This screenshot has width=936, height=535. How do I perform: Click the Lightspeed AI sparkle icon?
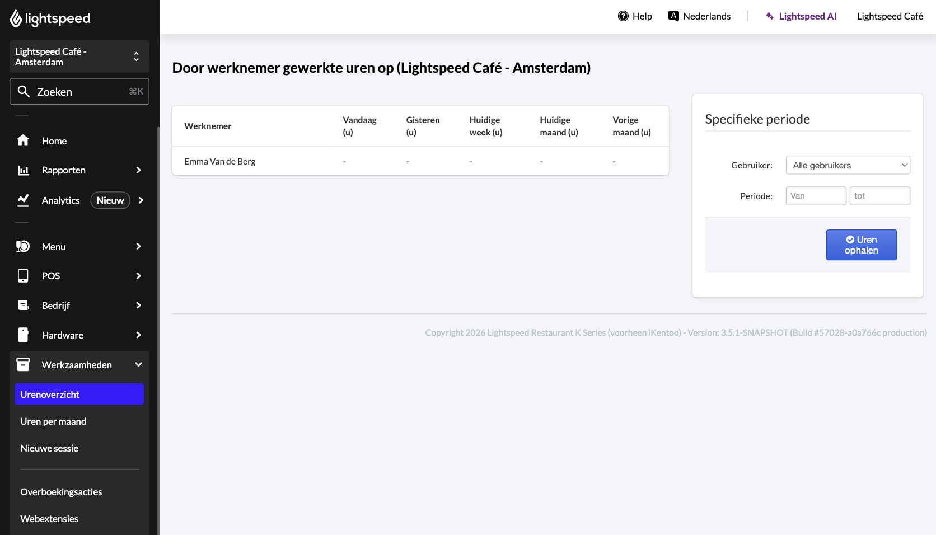pos(770,16)
